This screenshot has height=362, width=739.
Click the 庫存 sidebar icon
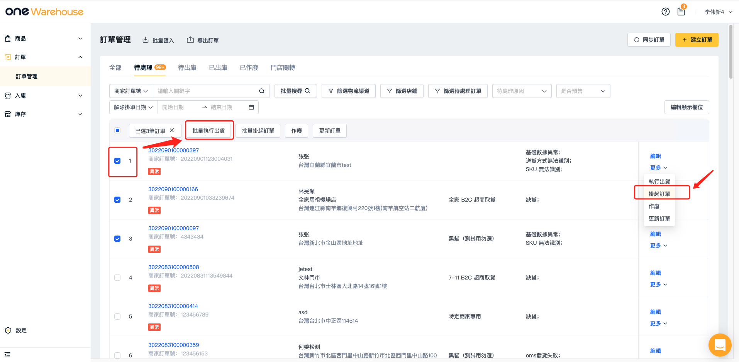8,114
